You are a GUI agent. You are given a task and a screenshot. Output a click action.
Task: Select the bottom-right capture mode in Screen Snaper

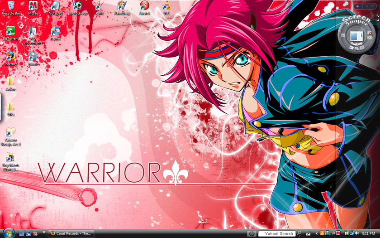click(362, 47)
